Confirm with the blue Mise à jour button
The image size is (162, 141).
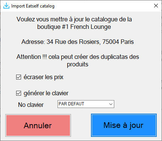pos(124,125)
